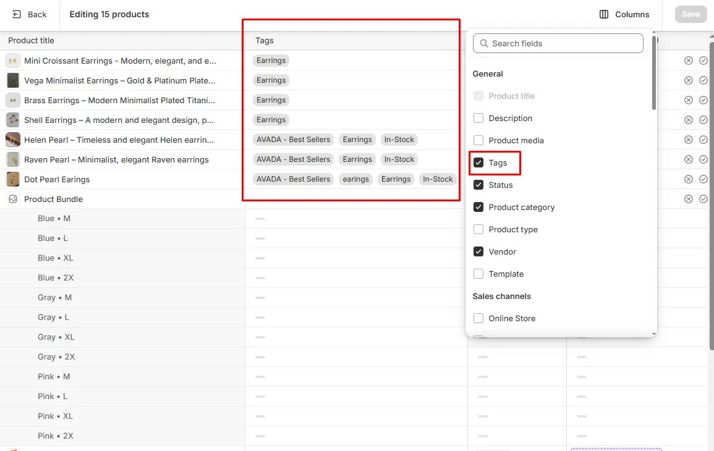Screen dimensions: 714x451
Task: Select the Helen Pearl product thumbnail
Action: pos(13,139)
